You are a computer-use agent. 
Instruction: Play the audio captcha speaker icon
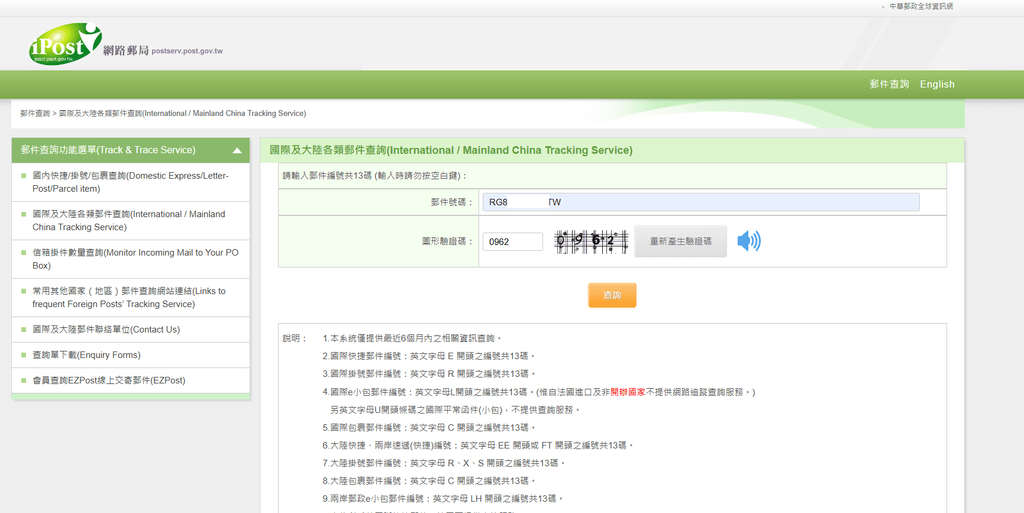749,241
